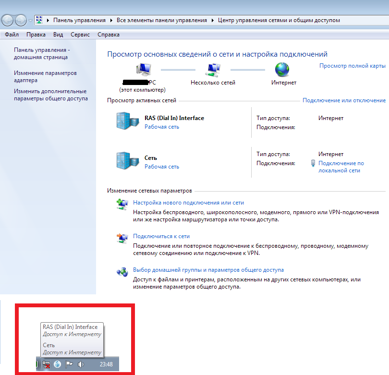
Task: Click the round blue tray icon
Action: pos(58,364)
